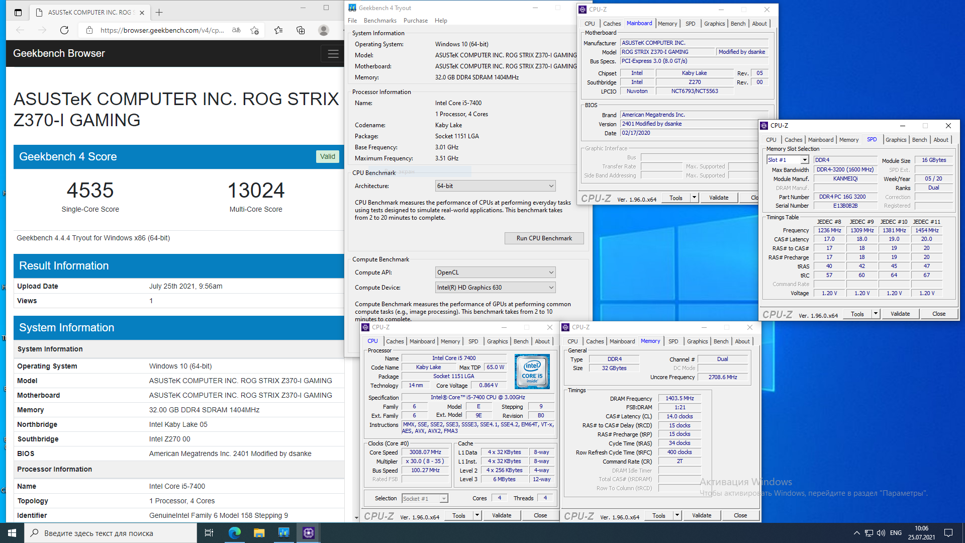
Task: Click the Intel Core i5 logo in CPU-Z
Action: pos(532,372)
